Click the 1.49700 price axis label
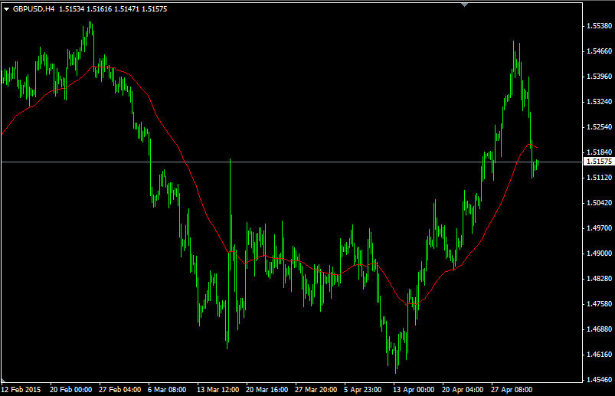This screenshot has width=615, height=396. click(x=600, y=228)
